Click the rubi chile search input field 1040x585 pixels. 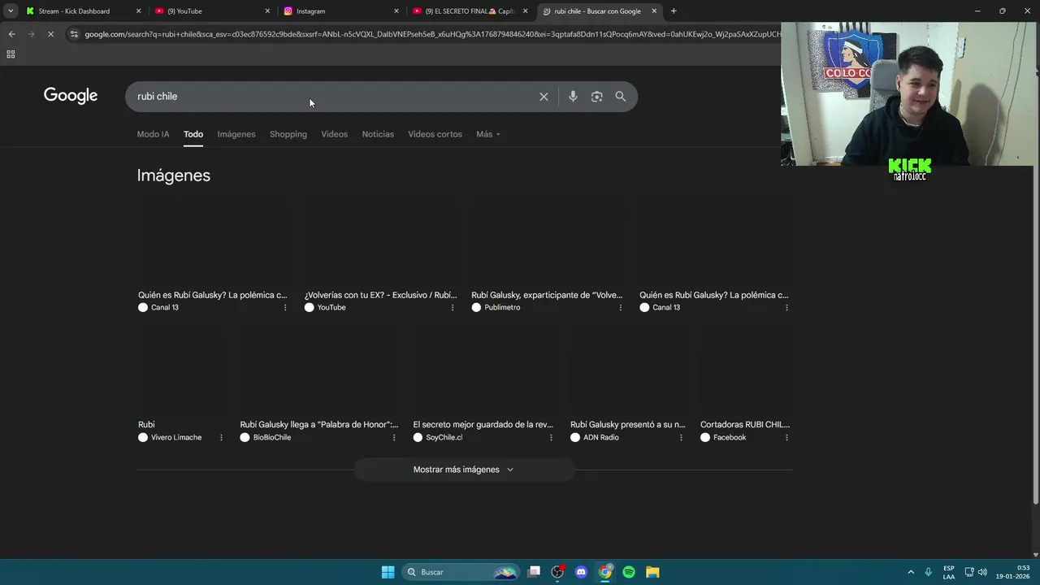pyautogui.click(x=333, y=97)
